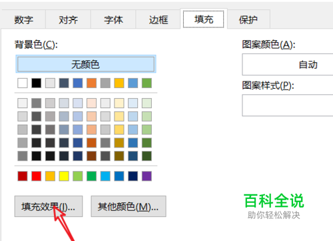Image resolution: width=333 pixels, height=241 pixels.
Task: Switch to the 对齐 tab
Action: (68, 19)
